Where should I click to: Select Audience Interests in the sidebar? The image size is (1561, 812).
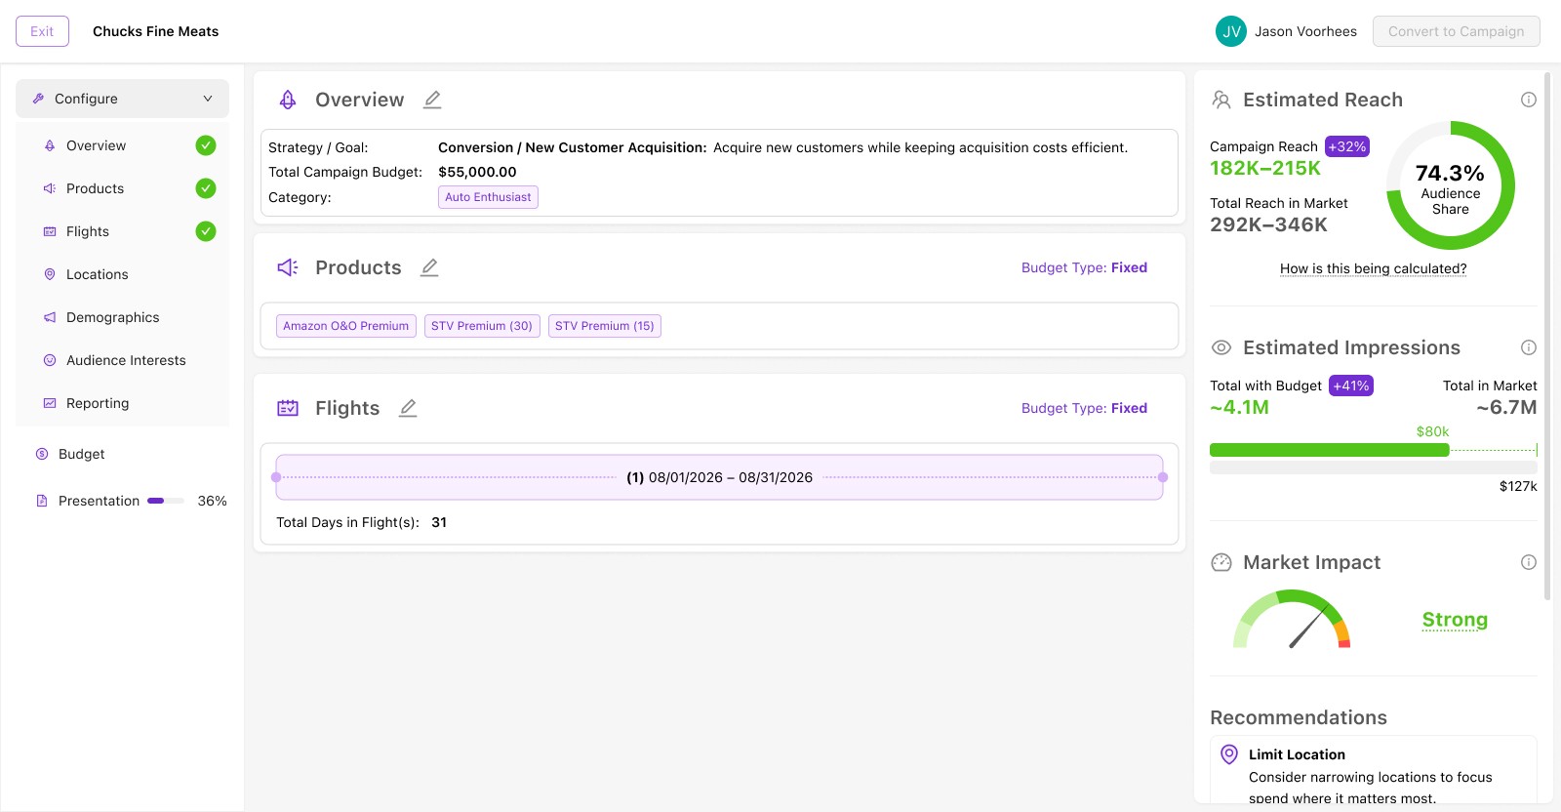pos(122,360)
